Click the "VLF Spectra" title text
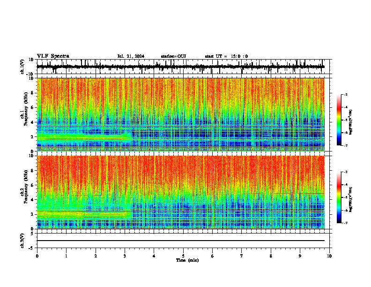Image resolution: width=371 pixels, height=287 pixels. click(53, 56)
